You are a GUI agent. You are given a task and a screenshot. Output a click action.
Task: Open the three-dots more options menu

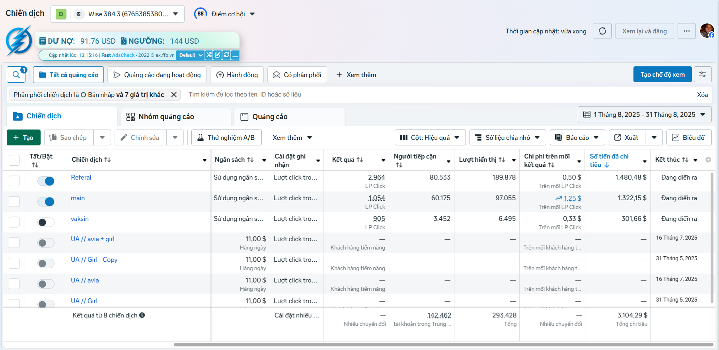tap(687, 31)
